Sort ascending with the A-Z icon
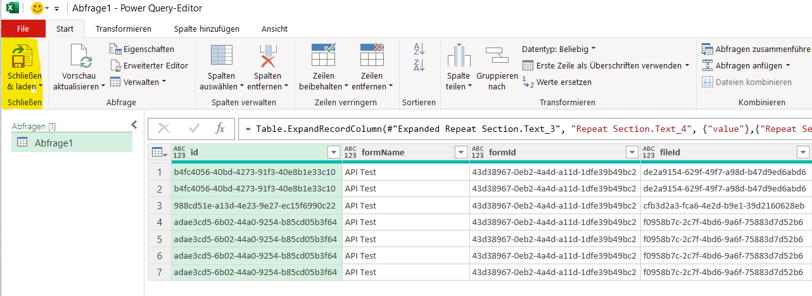This screenshot has height=296, width=812. [419, 49]
